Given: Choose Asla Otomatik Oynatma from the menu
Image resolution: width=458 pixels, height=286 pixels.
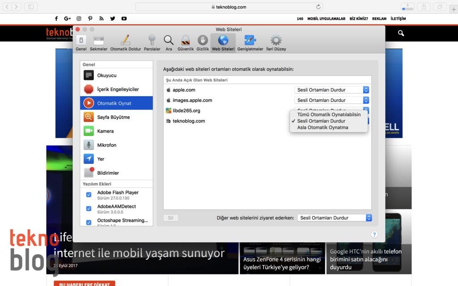Looking at the screenshot, I should (x=329, y=127).
